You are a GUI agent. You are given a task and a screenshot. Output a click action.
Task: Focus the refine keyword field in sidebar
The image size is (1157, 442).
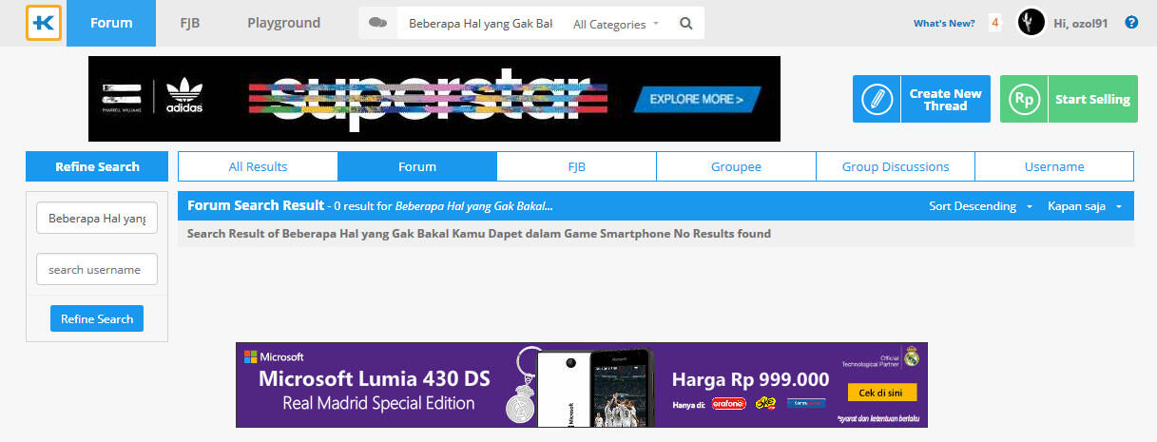pos(97,218)
